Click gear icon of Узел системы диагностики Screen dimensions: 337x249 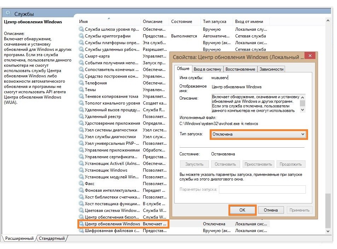point(81,130)
